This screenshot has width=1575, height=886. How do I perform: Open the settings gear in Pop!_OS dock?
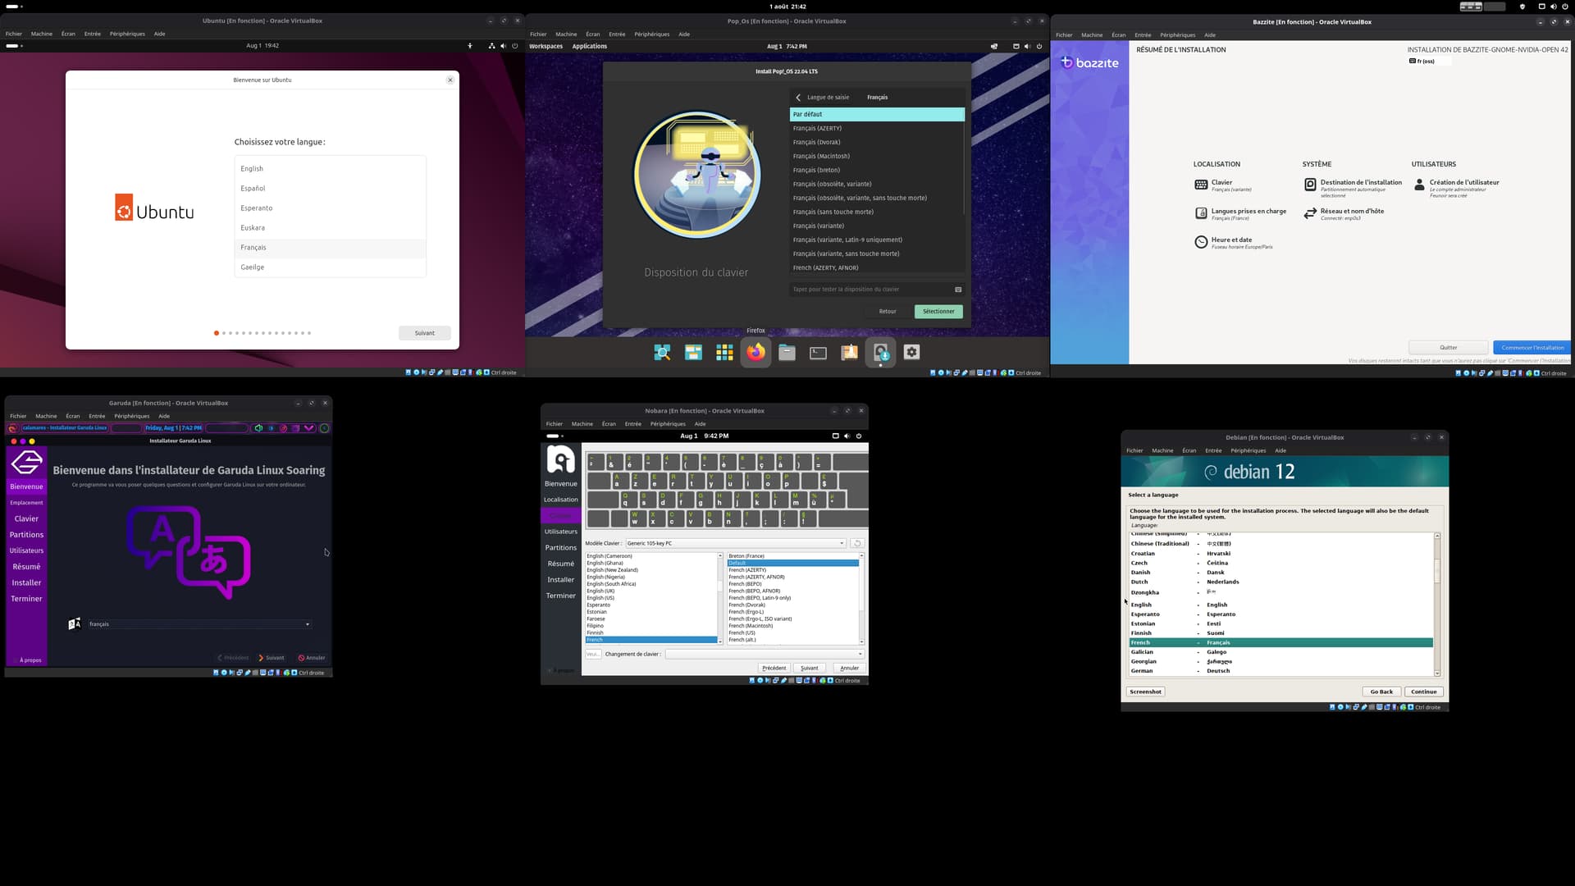point(911,352)
